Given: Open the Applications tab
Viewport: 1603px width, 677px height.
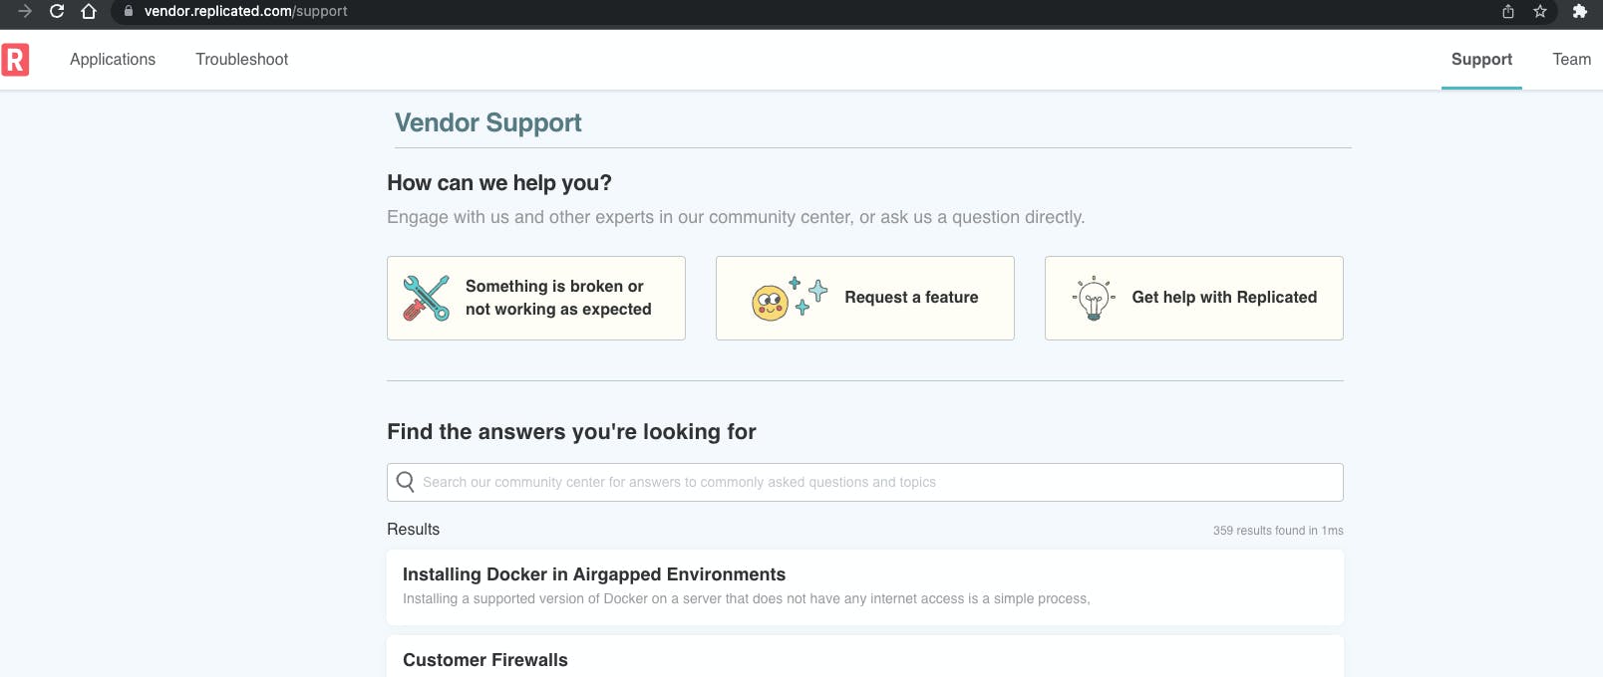Looking at the screenshot, I should coord(113,60).
